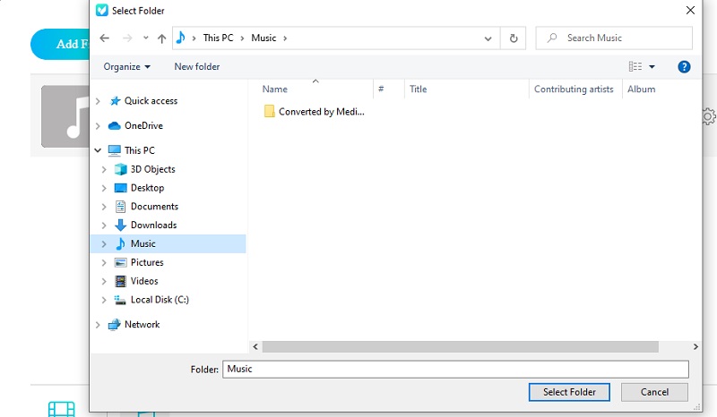Go to Local Disk (C:)
Image resolution: width=717 pixels, height=417 pixels.
click(159, 300)
